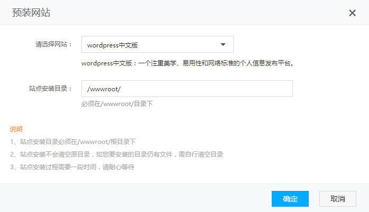Image resolution: width=369 pixels, height=212 pixels.
Task: Confirm installation with the 确定 button
Action: click(290, 199)
